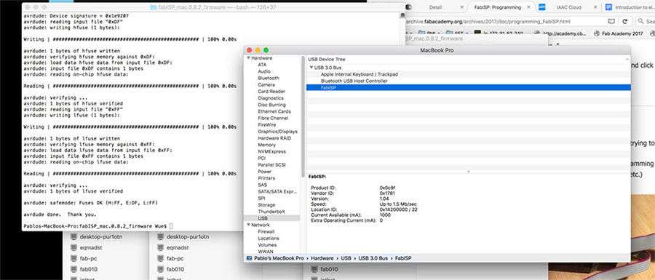The image size is (655, 280).
Task: Close the Detail browser tab
Action: tap(461, 7)
